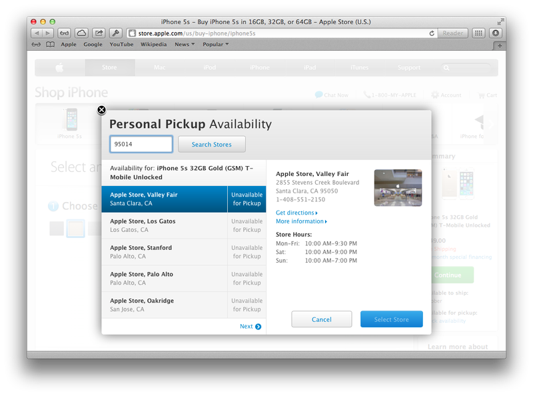Select Apple Store, Palo Alto row
533x396 pixels.
[184, 279]
